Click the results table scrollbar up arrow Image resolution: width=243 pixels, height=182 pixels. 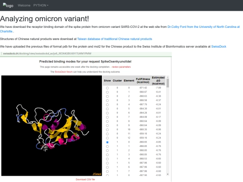167,77
